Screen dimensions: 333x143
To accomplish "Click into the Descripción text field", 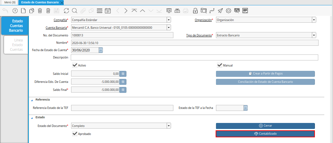I will point(195,57).
